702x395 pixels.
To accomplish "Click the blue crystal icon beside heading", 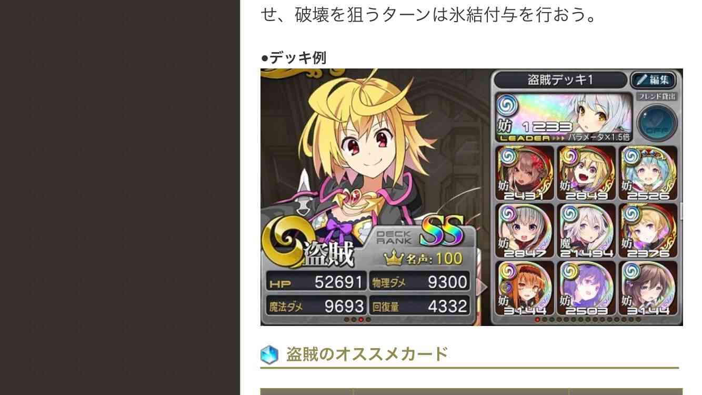I will [269, 354].
